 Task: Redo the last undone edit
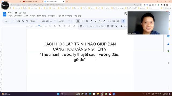[15, 21]
